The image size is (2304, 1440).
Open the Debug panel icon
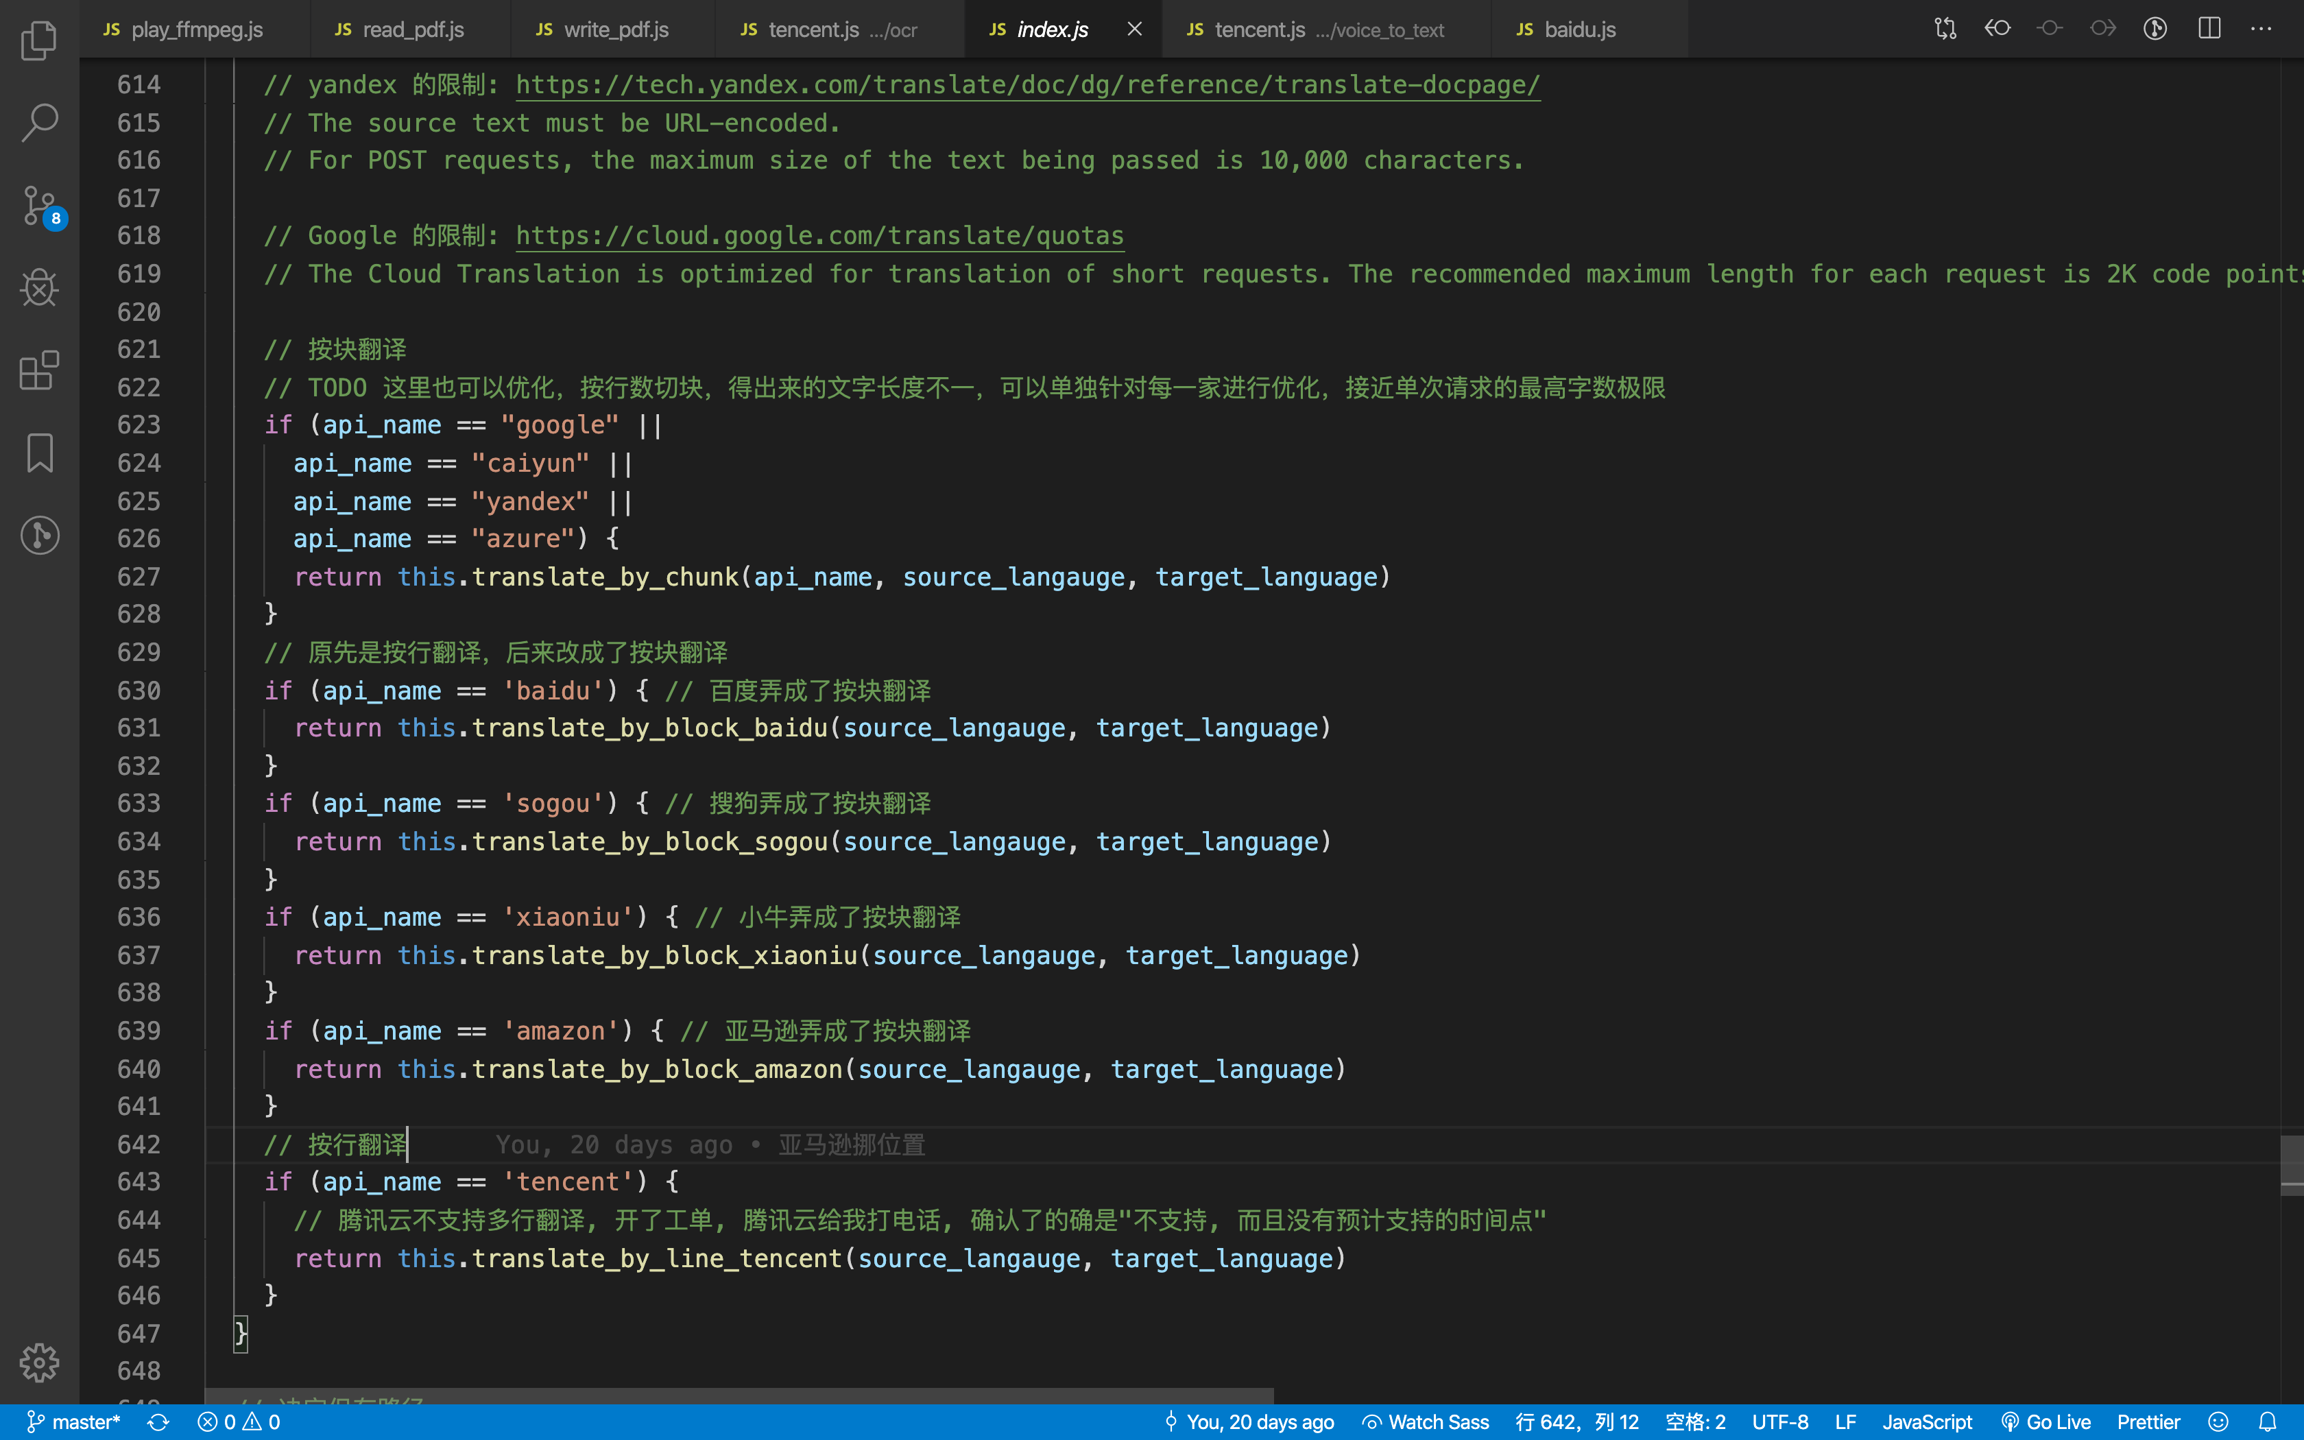pos(39,287)
